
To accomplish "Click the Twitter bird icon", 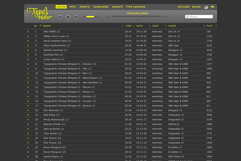I will click(x=206, y=7).
